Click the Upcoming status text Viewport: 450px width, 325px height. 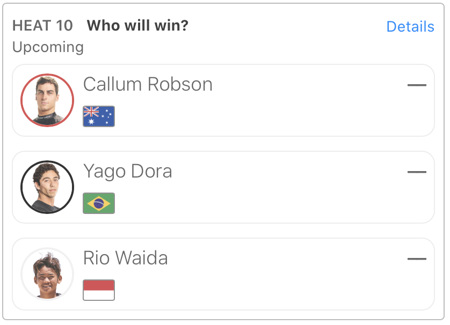tap(48, 47)
